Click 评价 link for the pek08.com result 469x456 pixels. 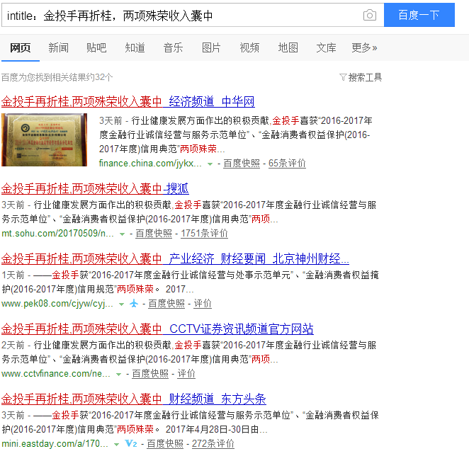pos(203,304)
